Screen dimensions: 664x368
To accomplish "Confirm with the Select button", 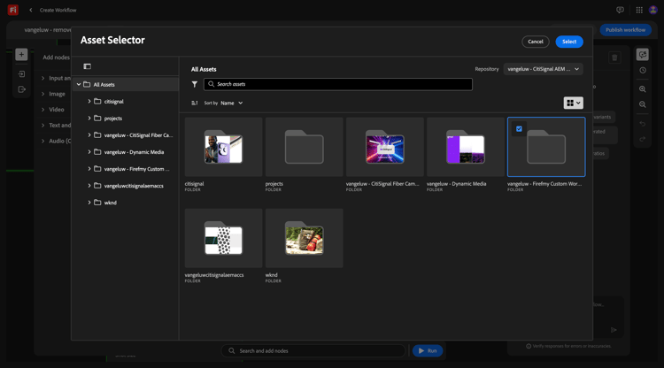I will click(568, 42).
